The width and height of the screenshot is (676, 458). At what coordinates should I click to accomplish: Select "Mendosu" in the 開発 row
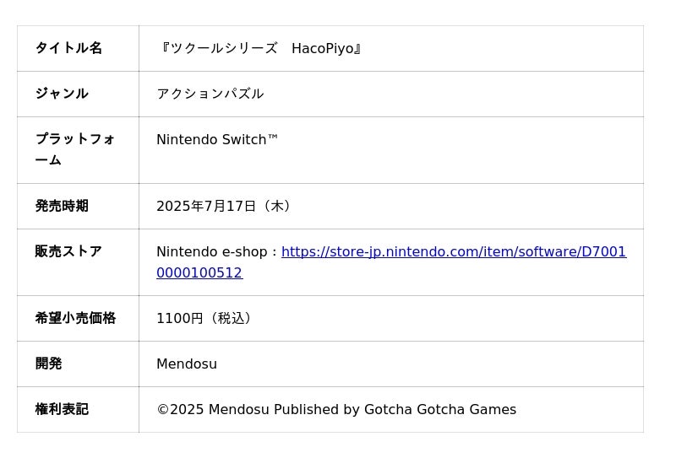[187, 364]
